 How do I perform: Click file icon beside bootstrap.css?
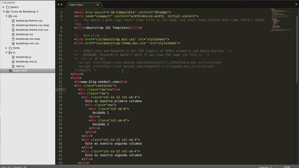[13, 34]
